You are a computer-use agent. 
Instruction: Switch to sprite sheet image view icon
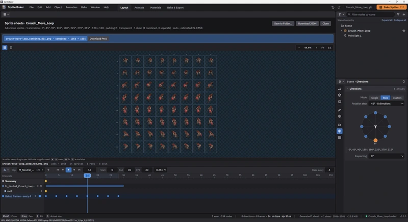click(x=5, y=47)
